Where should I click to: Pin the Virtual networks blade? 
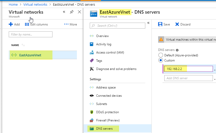72,12
